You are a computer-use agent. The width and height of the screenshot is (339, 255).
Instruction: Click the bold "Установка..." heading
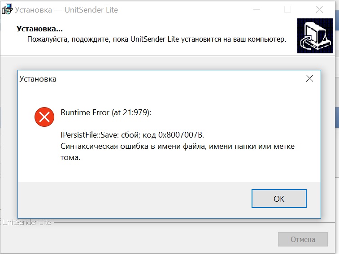point(39,29)
